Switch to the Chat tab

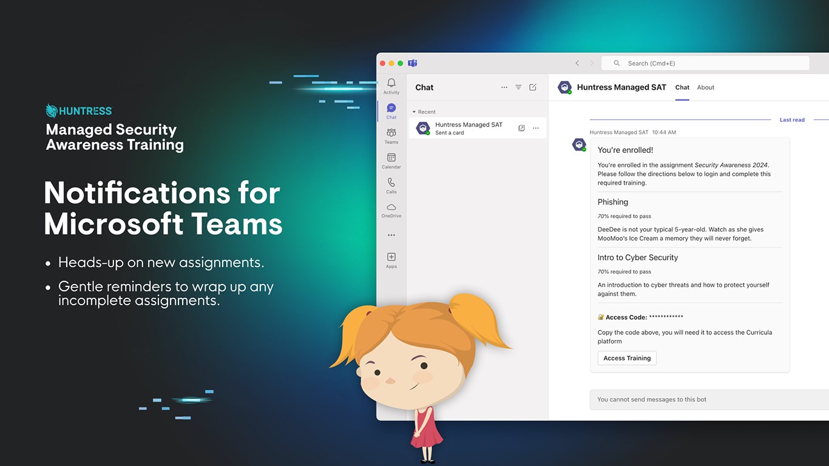(682, 87)
